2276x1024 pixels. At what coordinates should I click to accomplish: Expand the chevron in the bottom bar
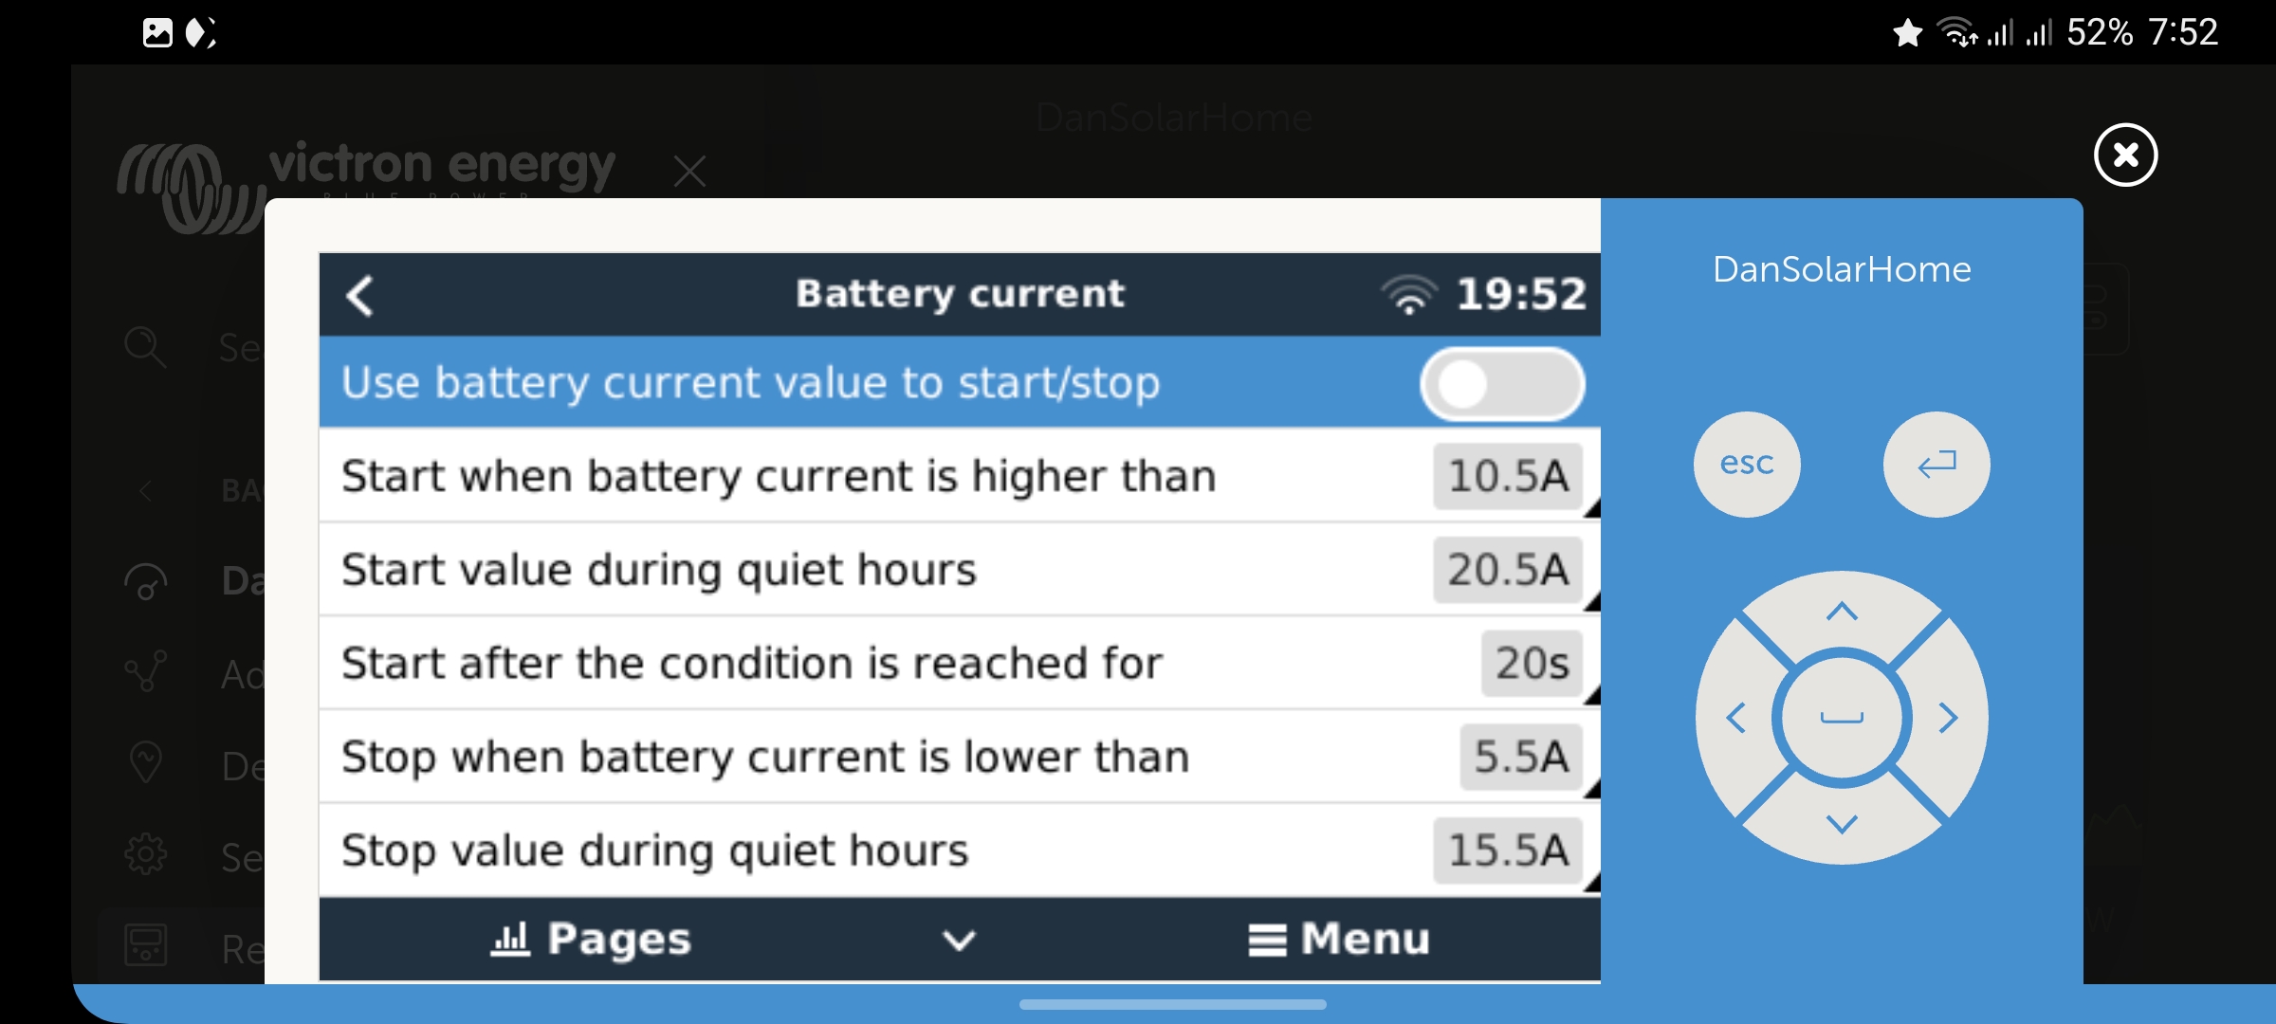click(959, 940)
